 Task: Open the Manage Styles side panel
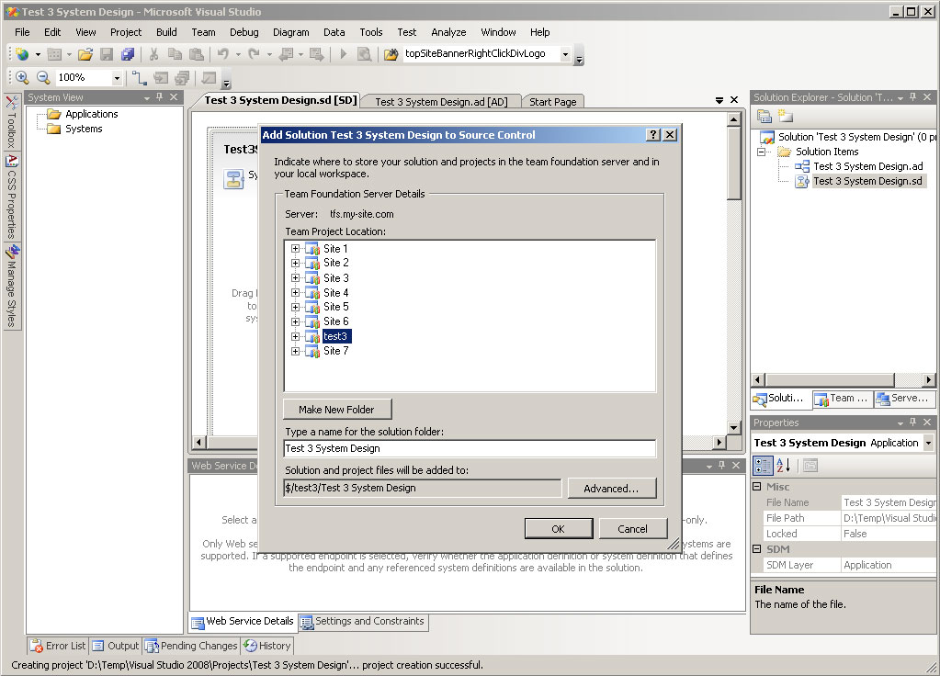point(11,287)
